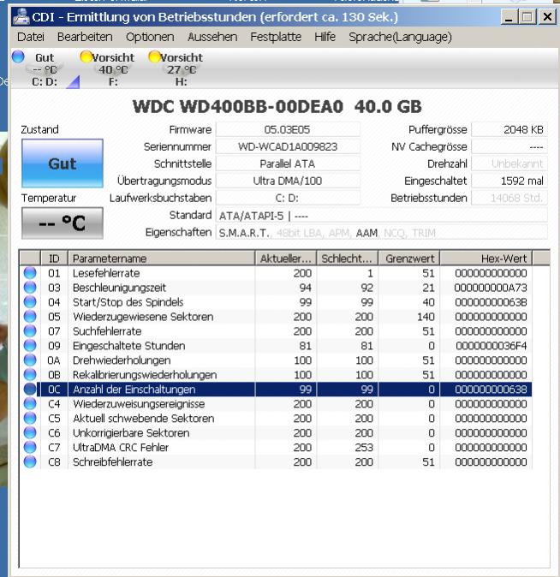This screenshot has height=577, width=560.
Task: Click the ID column header
Action: (54, 259)
